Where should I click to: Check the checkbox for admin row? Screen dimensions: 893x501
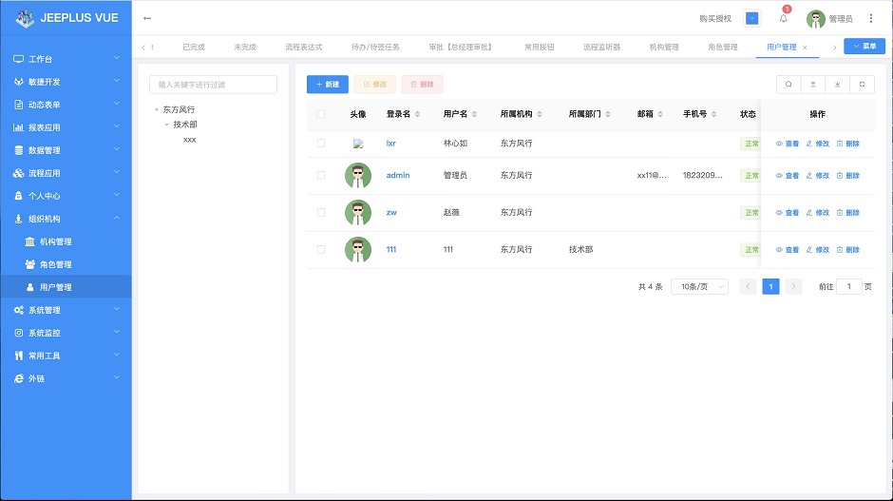click(x=321, y=176)
